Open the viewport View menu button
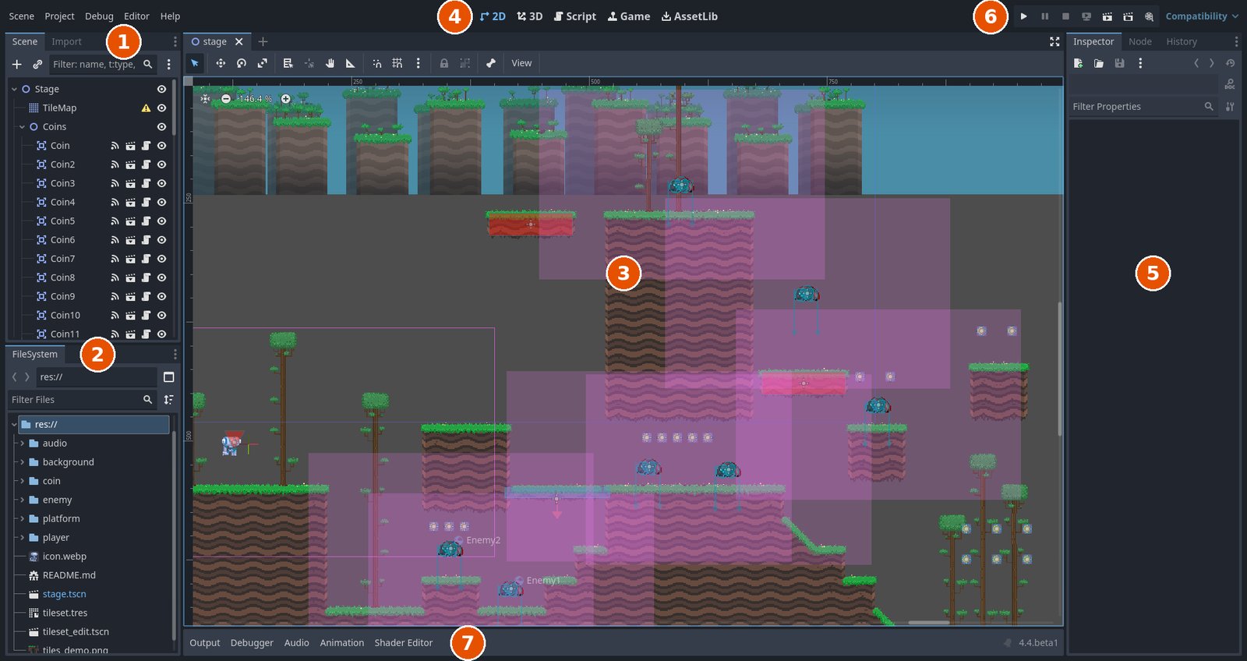 (x=521, y=63)
